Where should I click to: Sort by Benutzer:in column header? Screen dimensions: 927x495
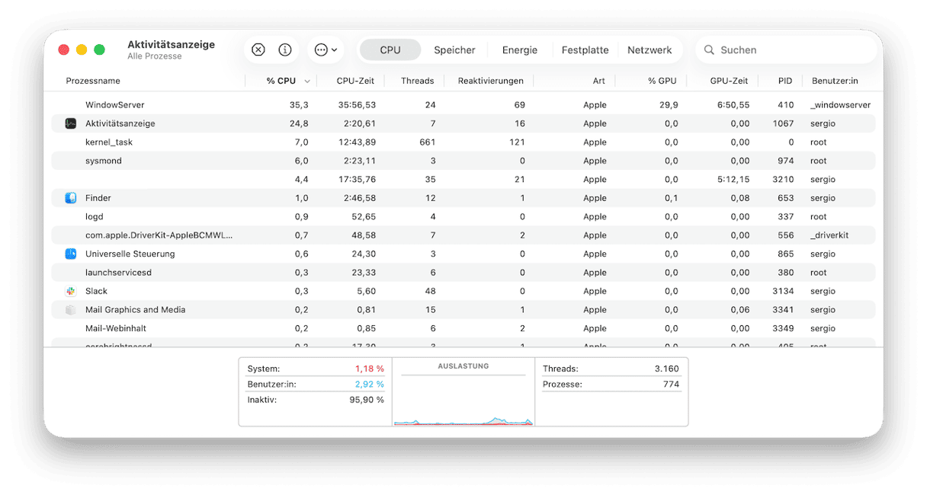(835, 81)
